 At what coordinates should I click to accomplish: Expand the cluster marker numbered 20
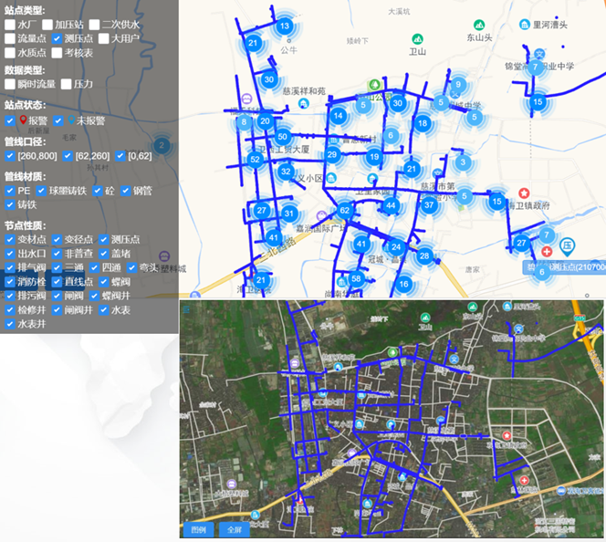[265, 121]
